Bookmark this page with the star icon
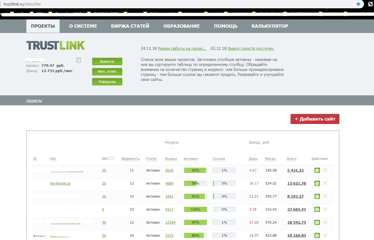 (358, 4)
